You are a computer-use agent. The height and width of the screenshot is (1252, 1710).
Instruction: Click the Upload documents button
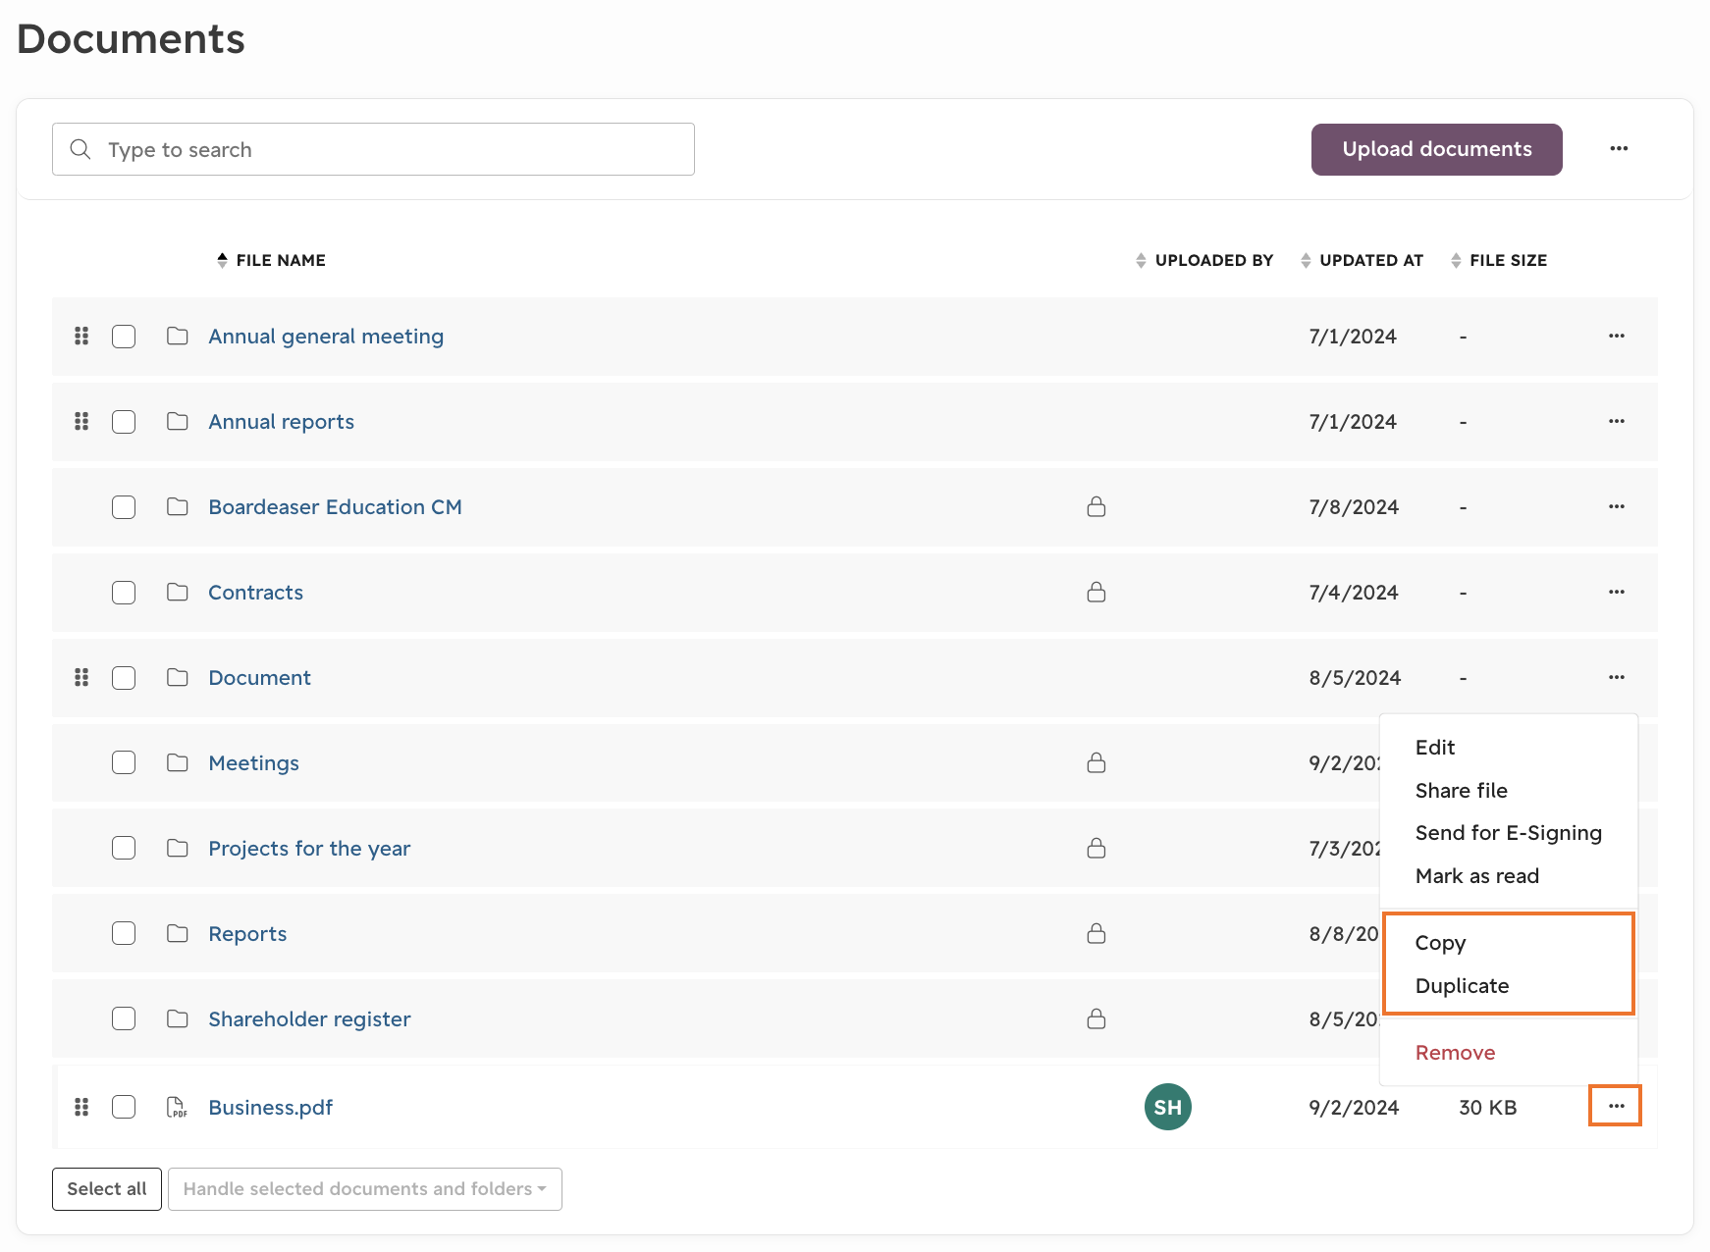(1437, 149)
